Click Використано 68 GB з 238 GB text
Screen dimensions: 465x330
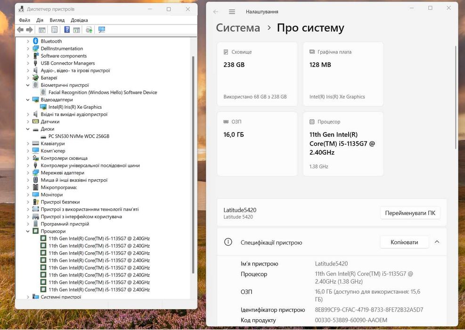(255, 97)
